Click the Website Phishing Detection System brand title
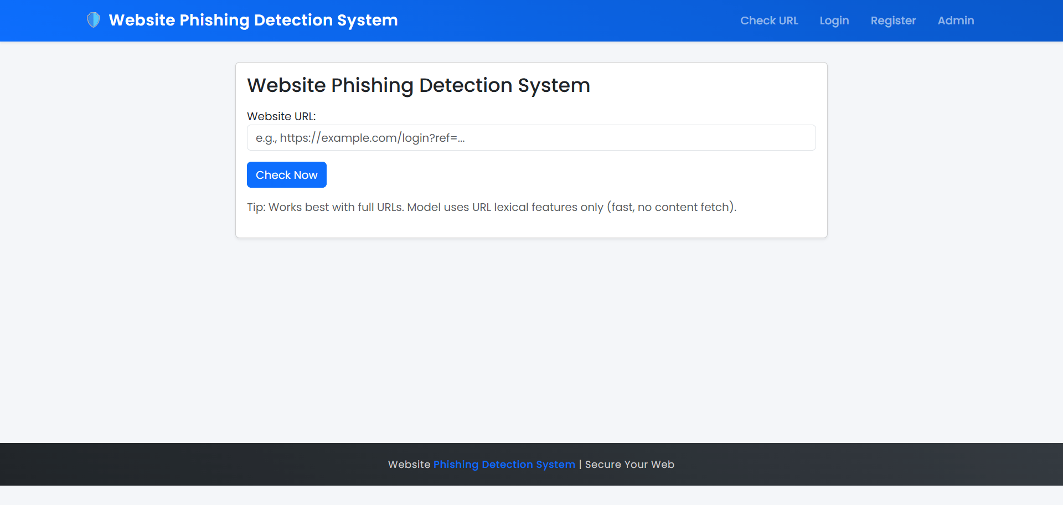Image resolution: width=1063 pixels, height=505 pixels. tap(253, 20)
